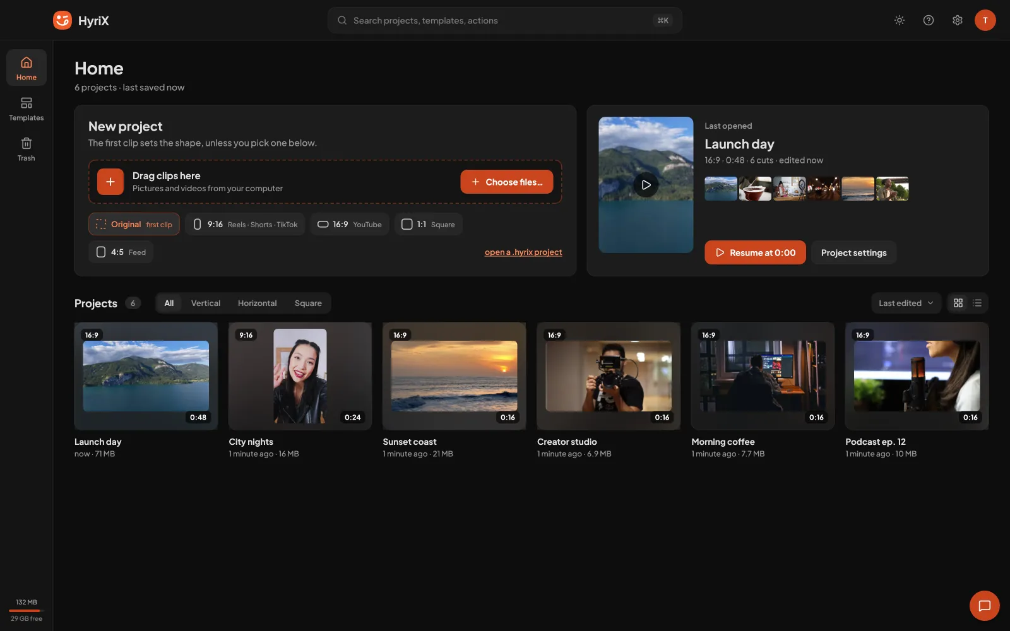This screenshot has width=1010, height=631.
Task: Click the open a .hyrix project link
Action: coord(523,252)
